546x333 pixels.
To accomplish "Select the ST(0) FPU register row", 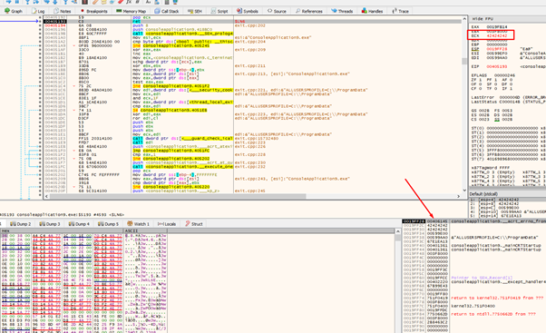I will coord(509,128).
